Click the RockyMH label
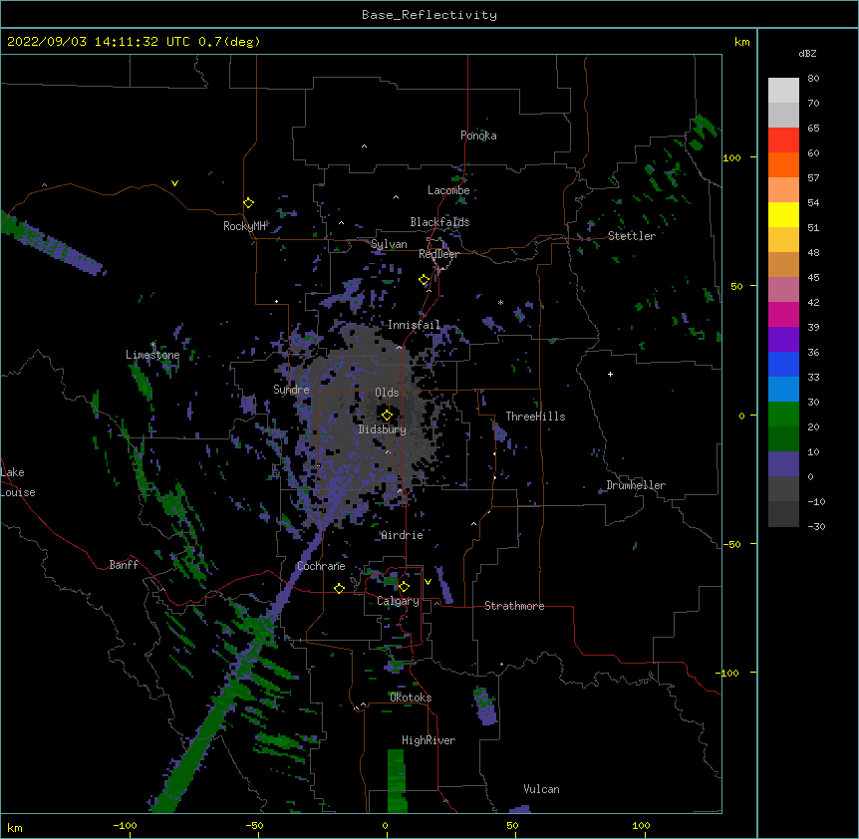 pyautogui.click(x=244, y=226)
